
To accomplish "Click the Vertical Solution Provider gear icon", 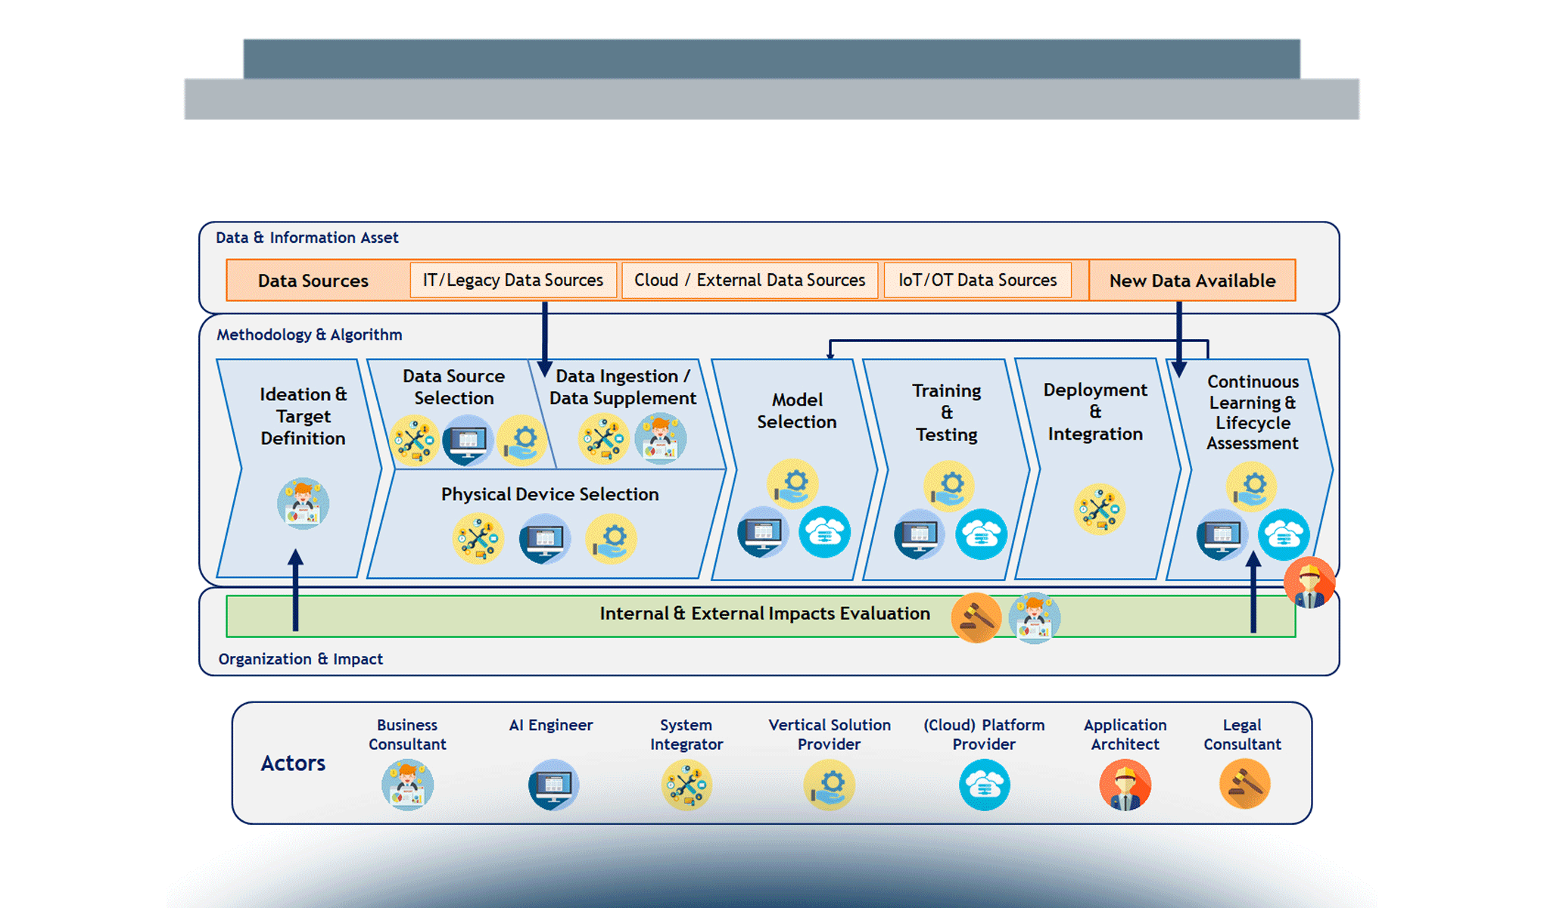I will click(x=830, y=785).
